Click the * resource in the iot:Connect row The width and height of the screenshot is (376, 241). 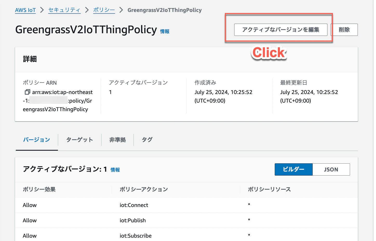tap(249, 205)
